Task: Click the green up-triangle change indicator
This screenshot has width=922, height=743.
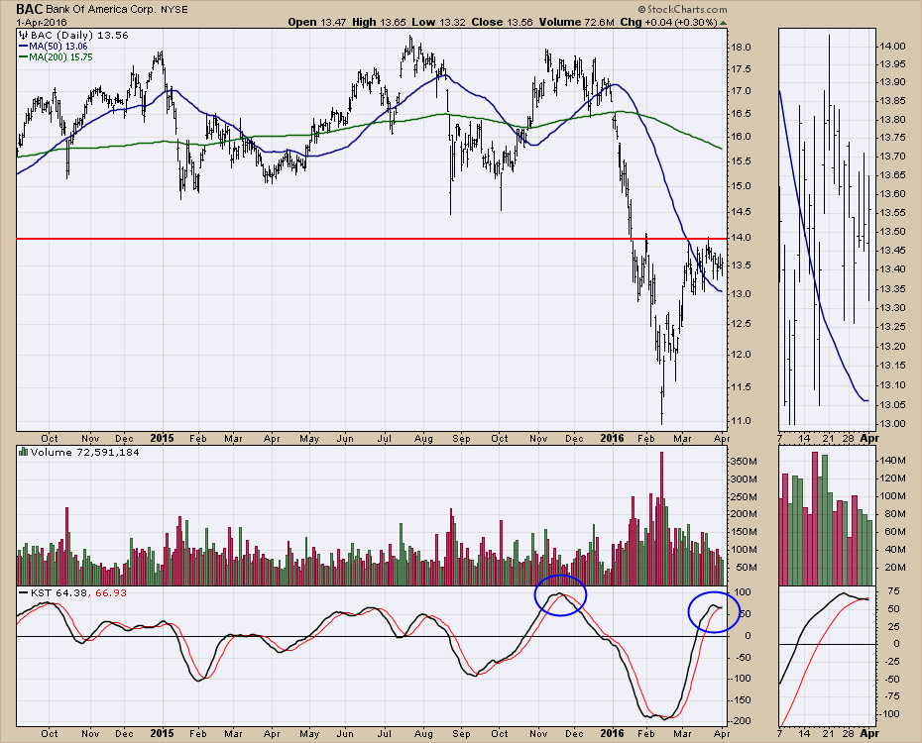Action: [x=724, y=23]
